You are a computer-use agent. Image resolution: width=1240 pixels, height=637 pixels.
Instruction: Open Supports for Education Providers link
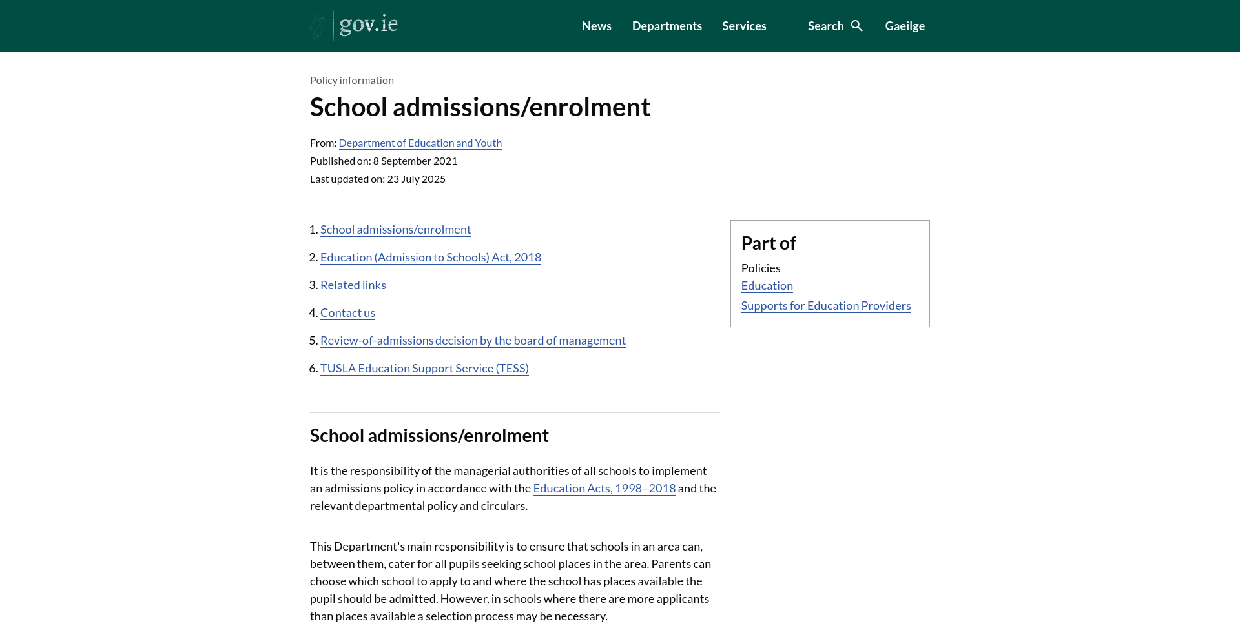826,306
